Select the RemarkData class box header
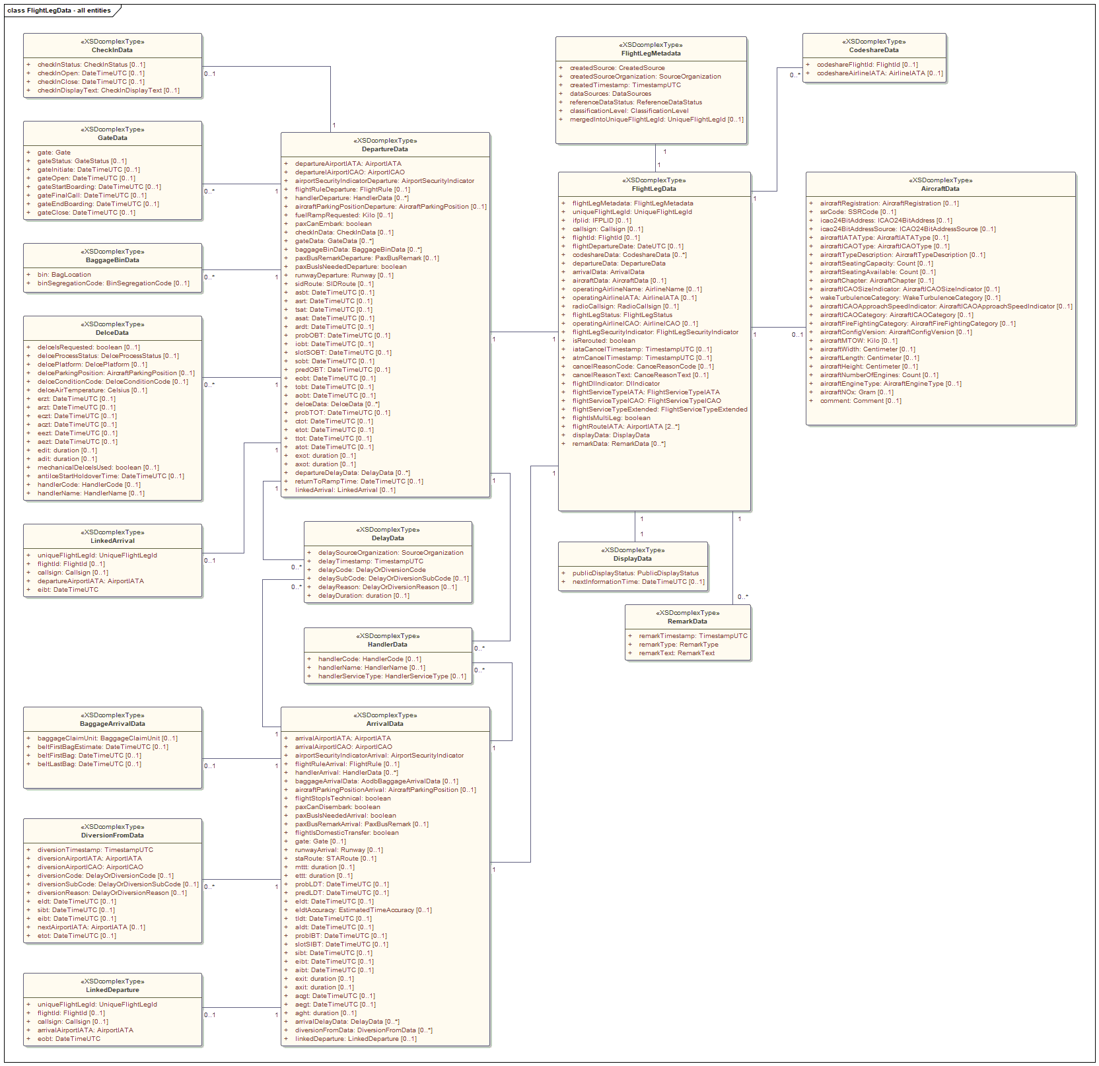This screenshot has height=1066, width=1099. click(687, 622)
